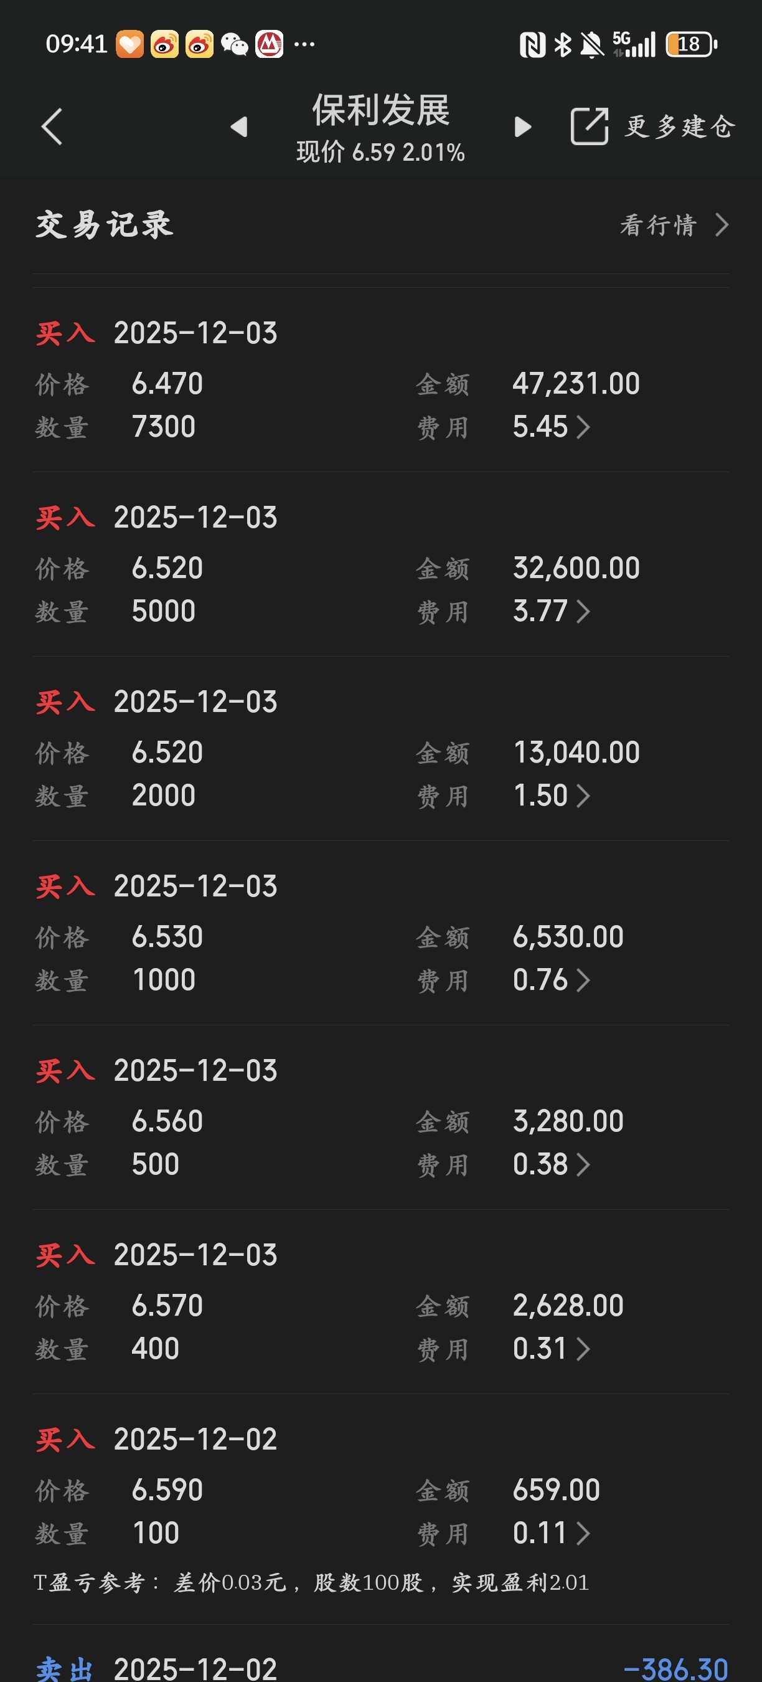Image resolution: width=762 pixels, height=1682 pixels.
Task: Expand fee details for 3.77
Action: [x=583, y=612]
